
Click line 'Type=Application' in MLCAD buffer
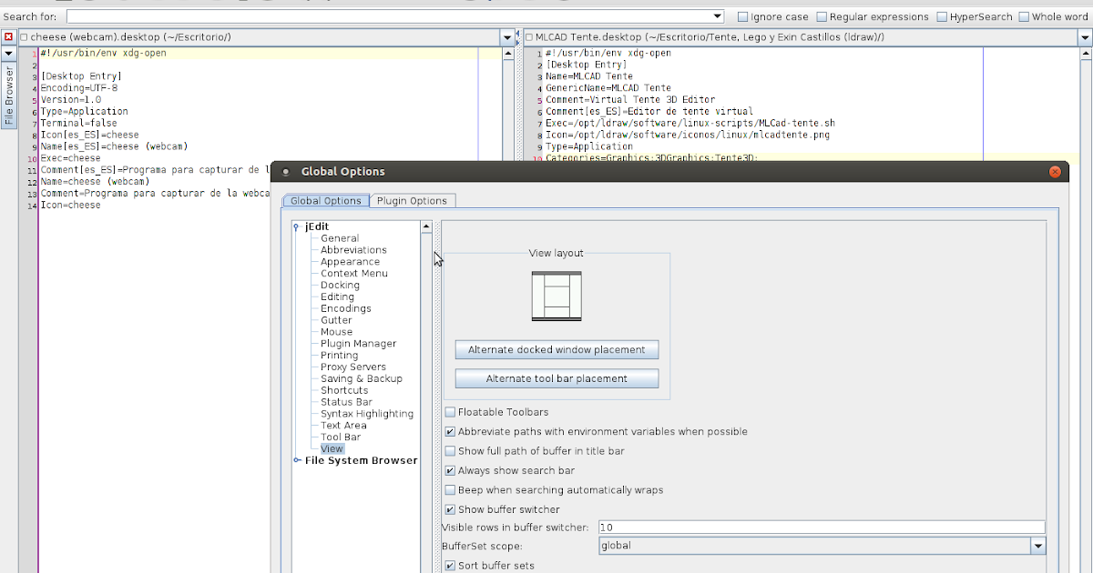click(x=589, y=146)
